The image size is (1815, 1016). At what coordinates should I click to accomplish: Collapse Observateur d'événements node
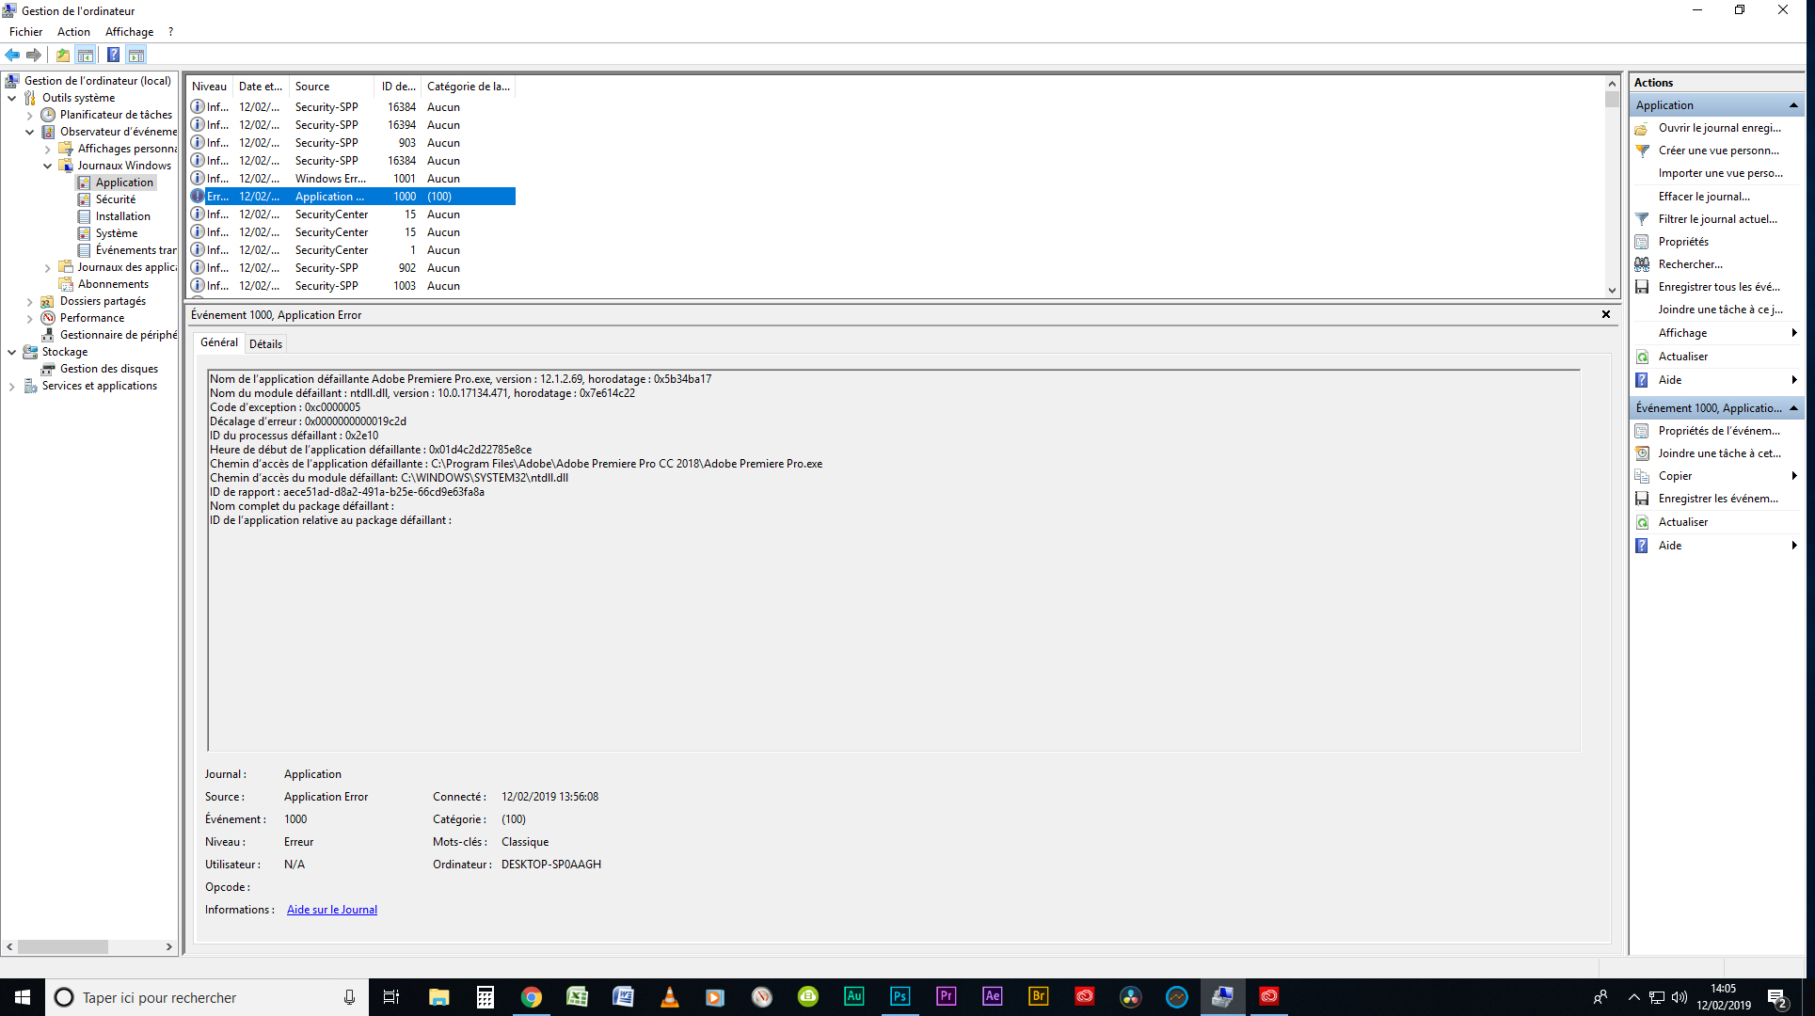29,132
